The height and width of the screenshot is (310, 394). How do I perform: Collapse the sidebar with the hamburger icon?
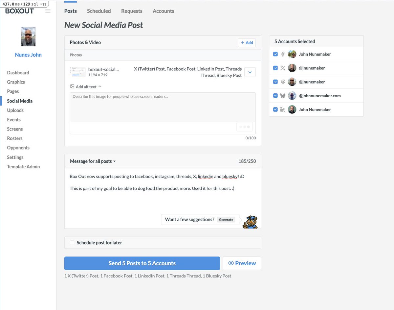(x=48, y=11)
